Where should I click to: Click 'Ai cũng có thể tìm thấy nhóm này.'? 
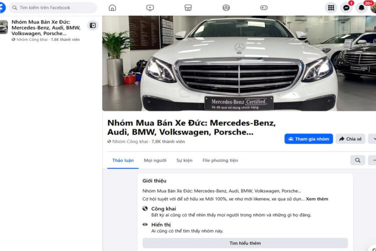(x=187, y=231)
